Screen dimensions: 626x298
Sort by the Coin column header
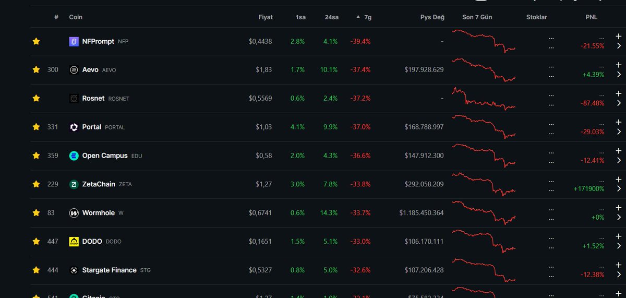coord(76,17)
